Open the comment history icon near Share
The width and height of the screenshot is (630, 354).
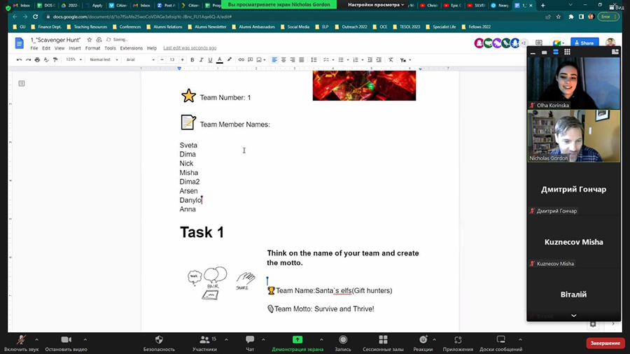(x=539, y=43)
